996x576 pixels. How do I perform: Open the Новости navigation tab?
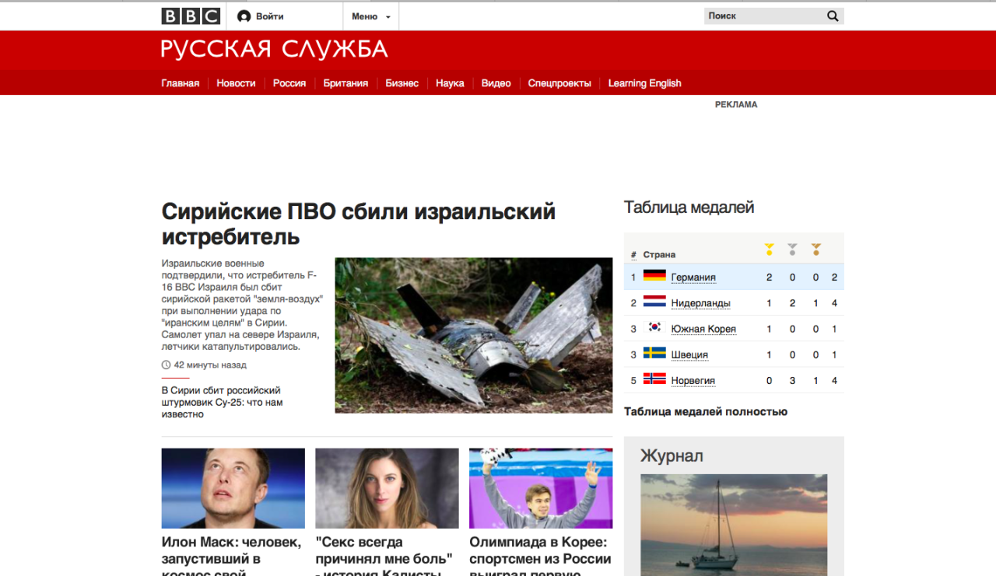(236, 83)
